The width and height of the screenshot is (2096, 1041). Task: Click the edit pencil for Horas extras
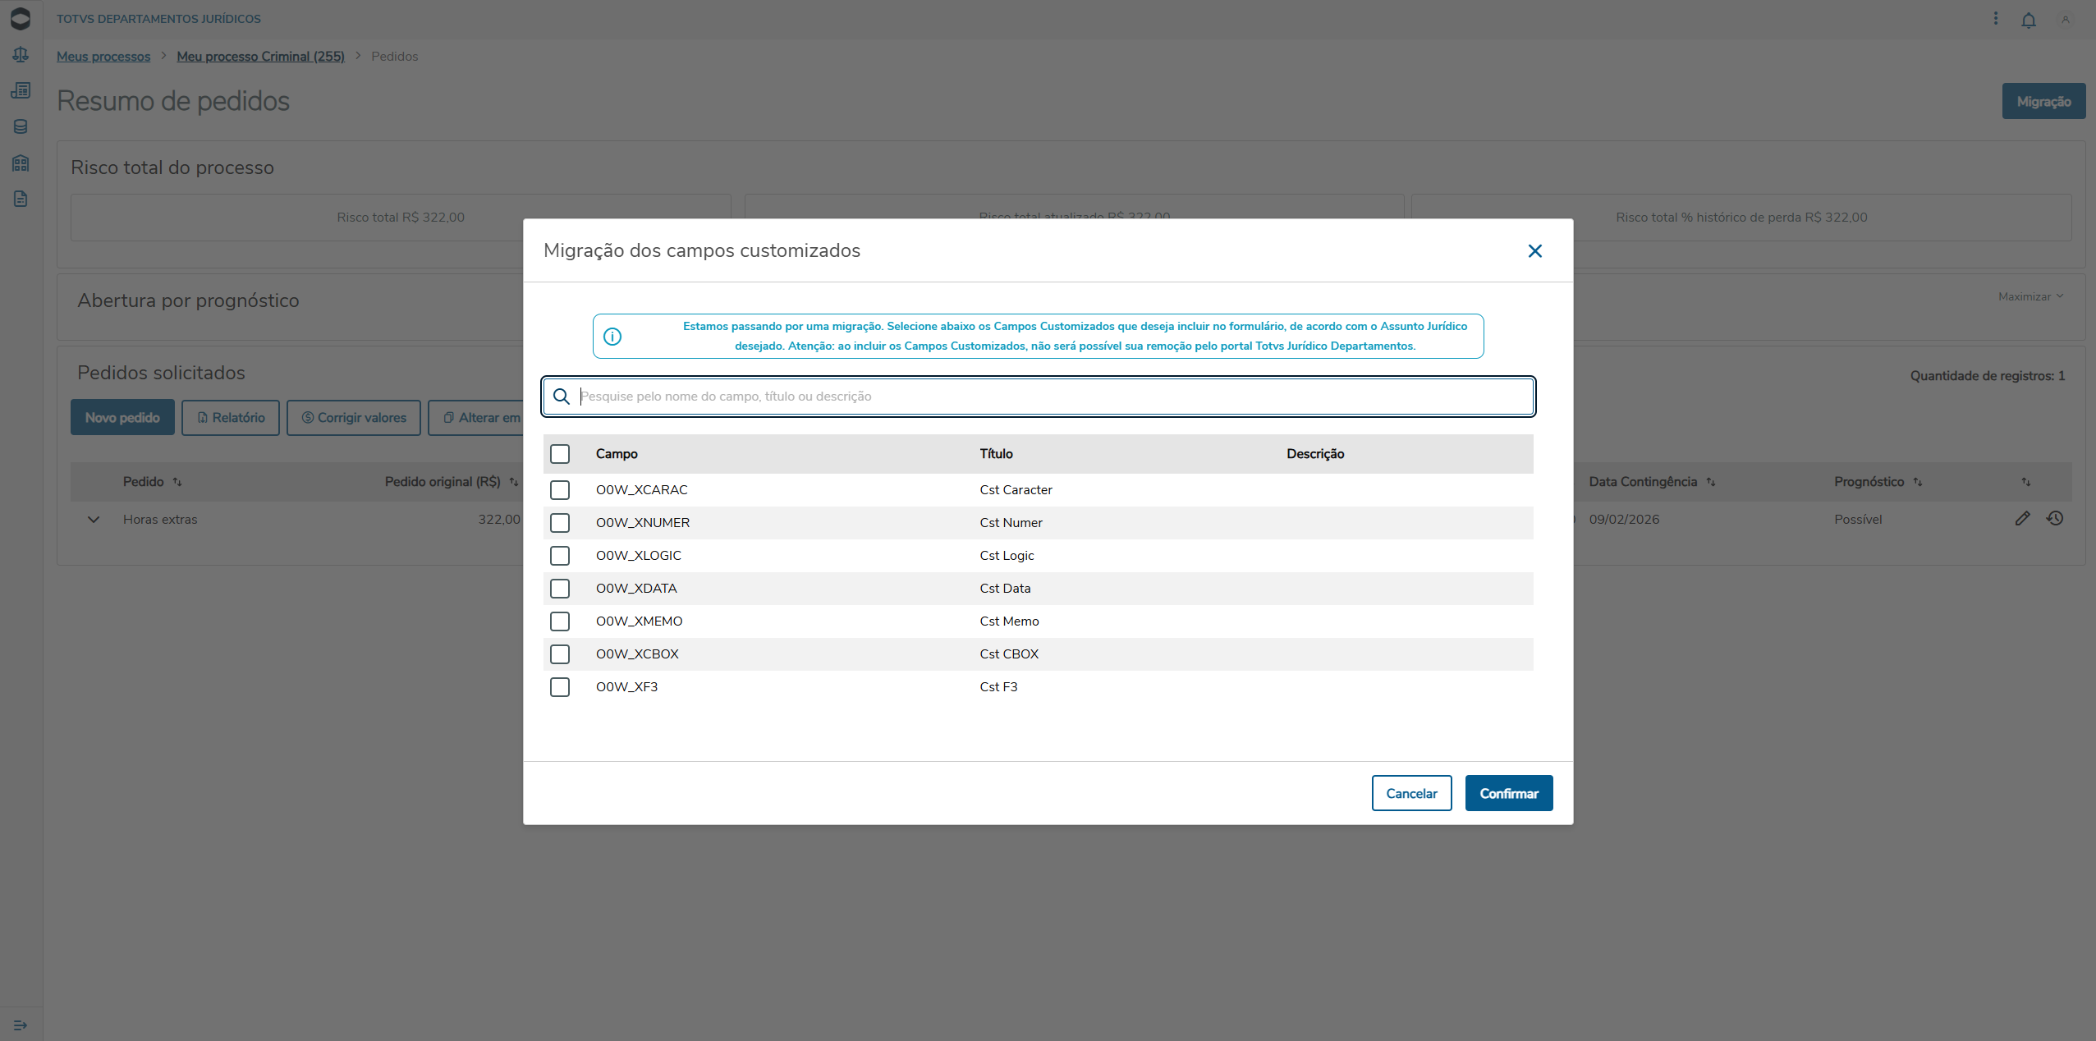coord(2022,518)
